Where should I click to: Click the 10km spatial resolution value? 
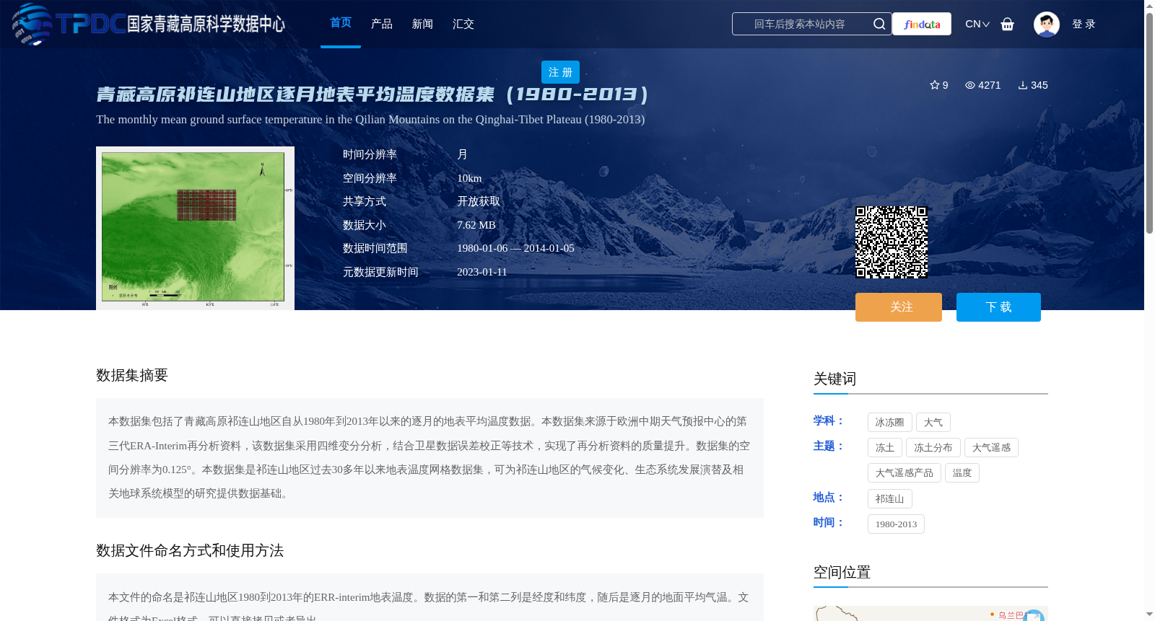(x=469, y=178)
